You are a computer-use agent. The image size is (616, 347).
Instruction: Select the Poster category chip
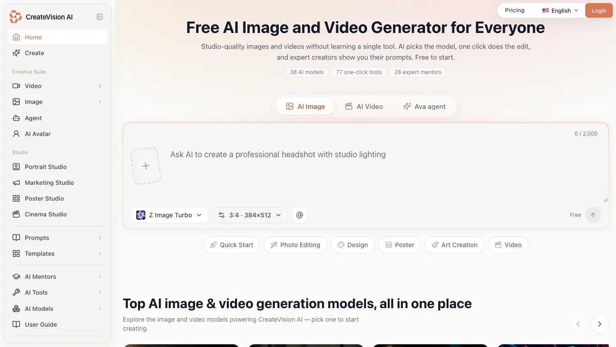(399, 245)
